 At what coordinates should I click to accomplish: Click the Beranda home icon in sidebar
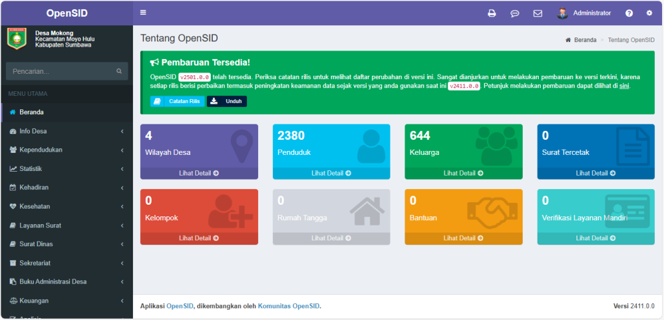13,112
